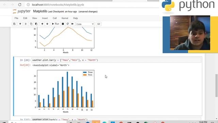Run the selected cell
This screenshot has width=218, height=123.
point(56,24)
